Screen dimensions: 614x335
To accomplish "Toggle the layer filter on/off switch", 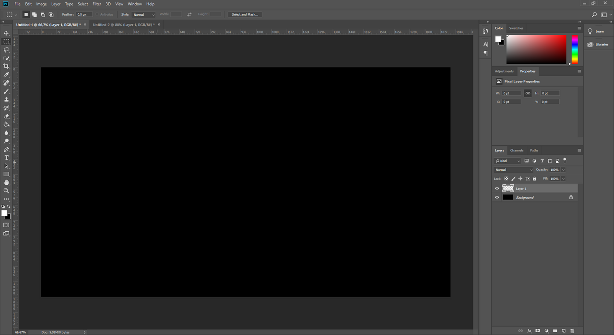I will pos(565,160).
